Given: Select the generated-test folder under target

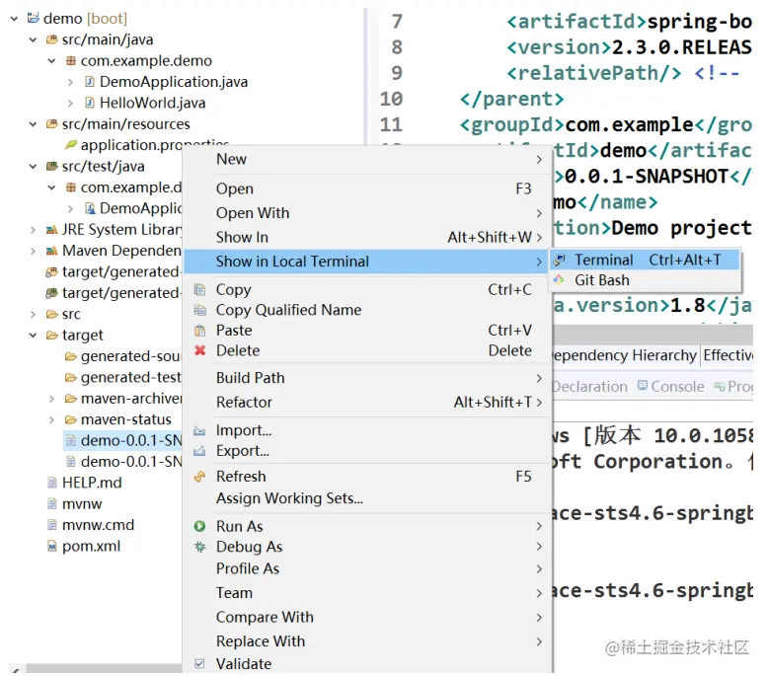Looking at the screenshot, I should [x=123, y=377].
